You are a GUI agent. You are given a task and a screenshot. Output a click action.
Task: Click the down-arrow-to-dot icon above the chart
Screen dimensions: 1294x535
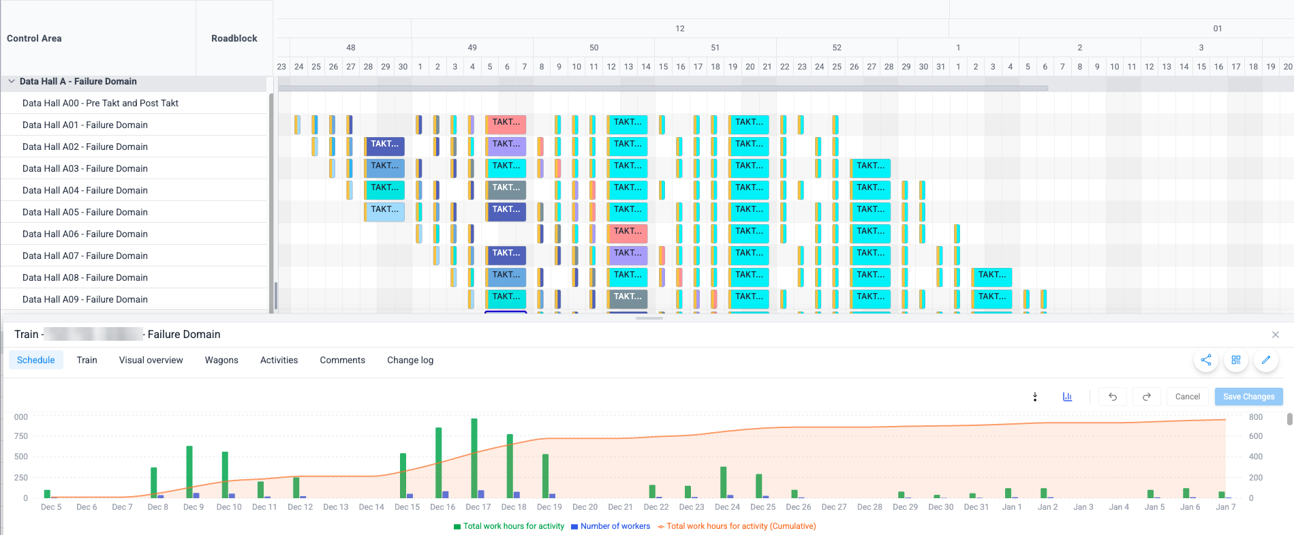[x=1035, y=397]
